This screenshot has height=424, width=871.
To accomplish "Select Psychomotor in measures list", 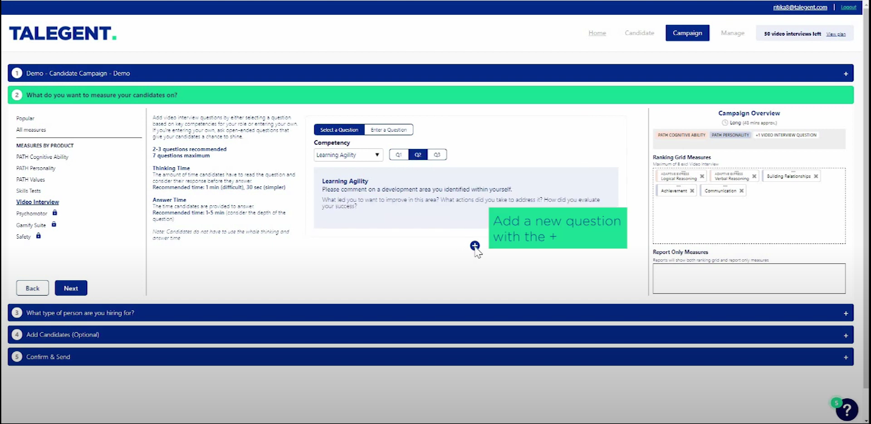I will click(x=31, y=213).
